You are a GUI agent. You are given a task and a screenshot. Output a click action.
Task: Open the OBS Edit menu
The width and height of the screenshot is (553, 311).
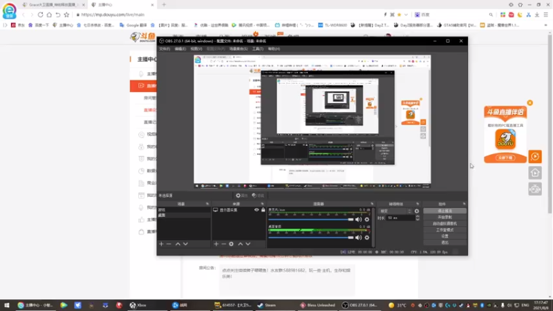[180, 49]
